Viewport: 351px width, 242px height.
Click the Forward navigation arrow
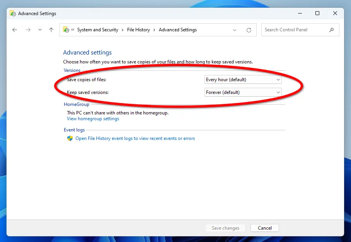pyautogui.click(x=28, y=30)
